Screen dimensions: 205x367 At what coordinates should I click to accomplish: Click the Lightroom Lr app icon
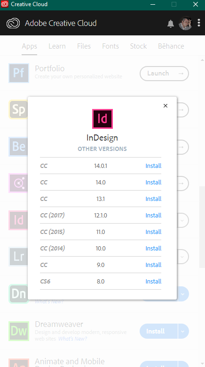18,257
